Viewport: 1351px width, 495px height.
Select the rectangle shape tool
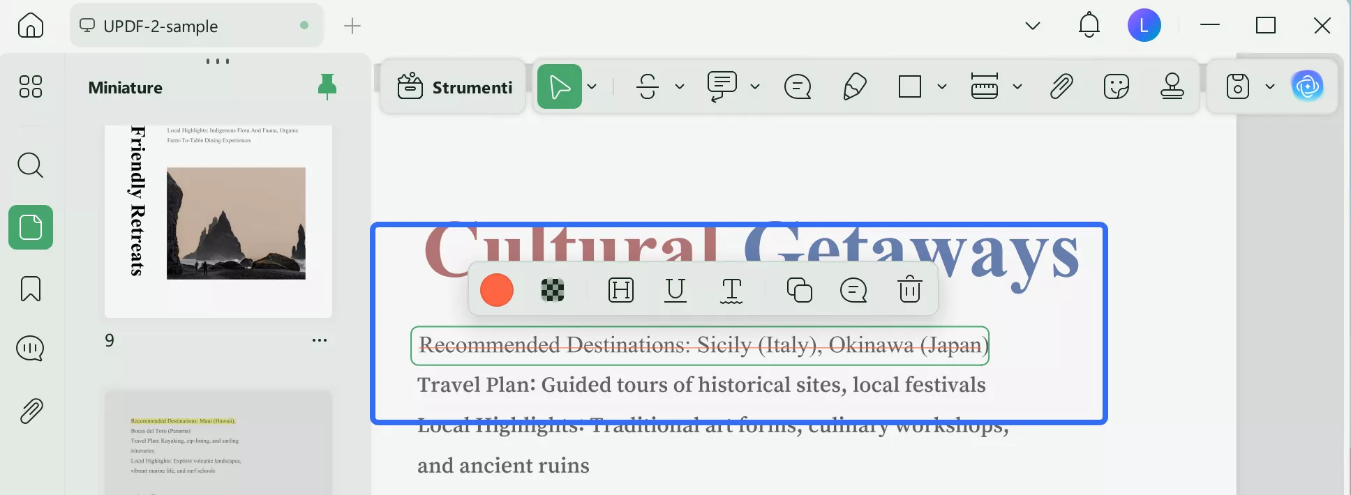point(910,86)
